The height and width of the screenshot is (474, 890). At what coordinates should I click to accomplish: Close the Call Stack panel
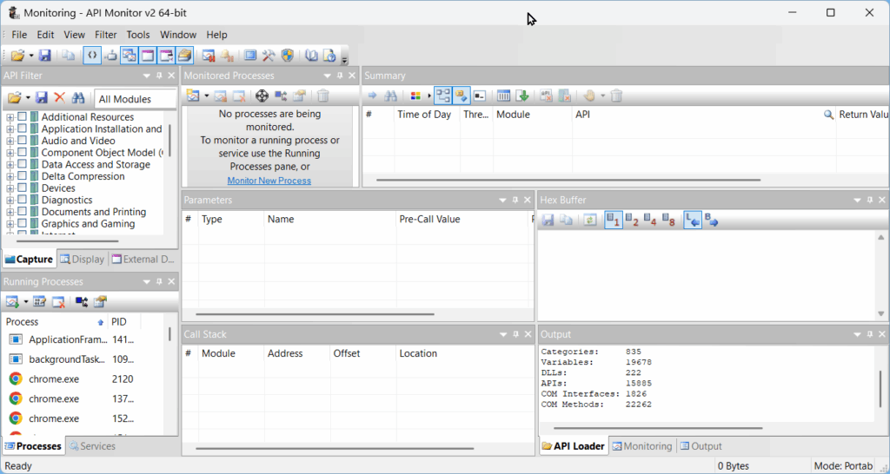[528, 334]
